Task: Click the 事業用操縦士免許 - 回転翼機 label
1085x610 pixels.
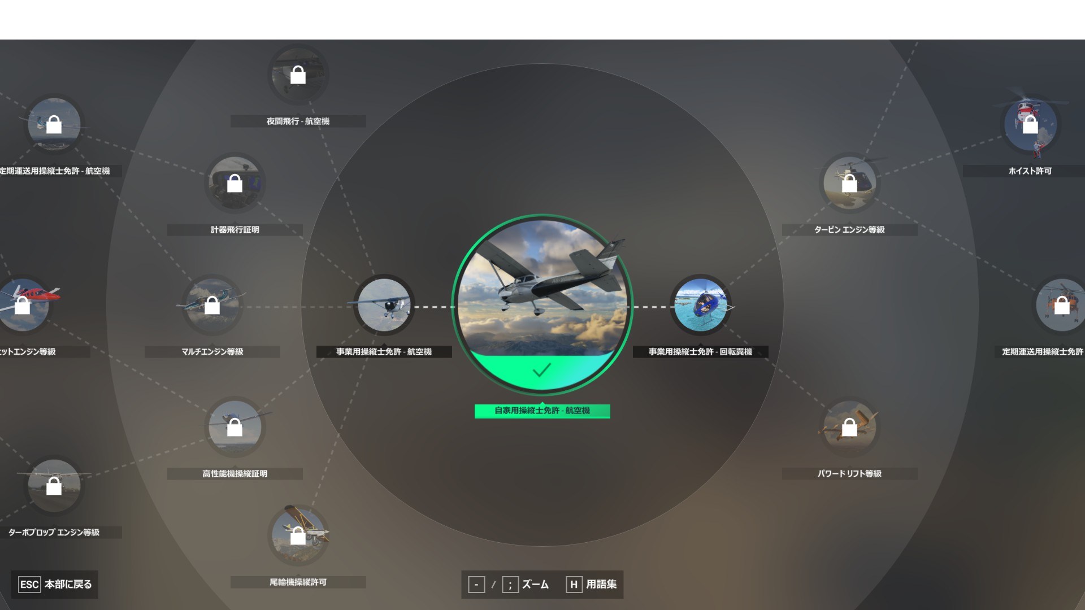Action: pos(700,352)
